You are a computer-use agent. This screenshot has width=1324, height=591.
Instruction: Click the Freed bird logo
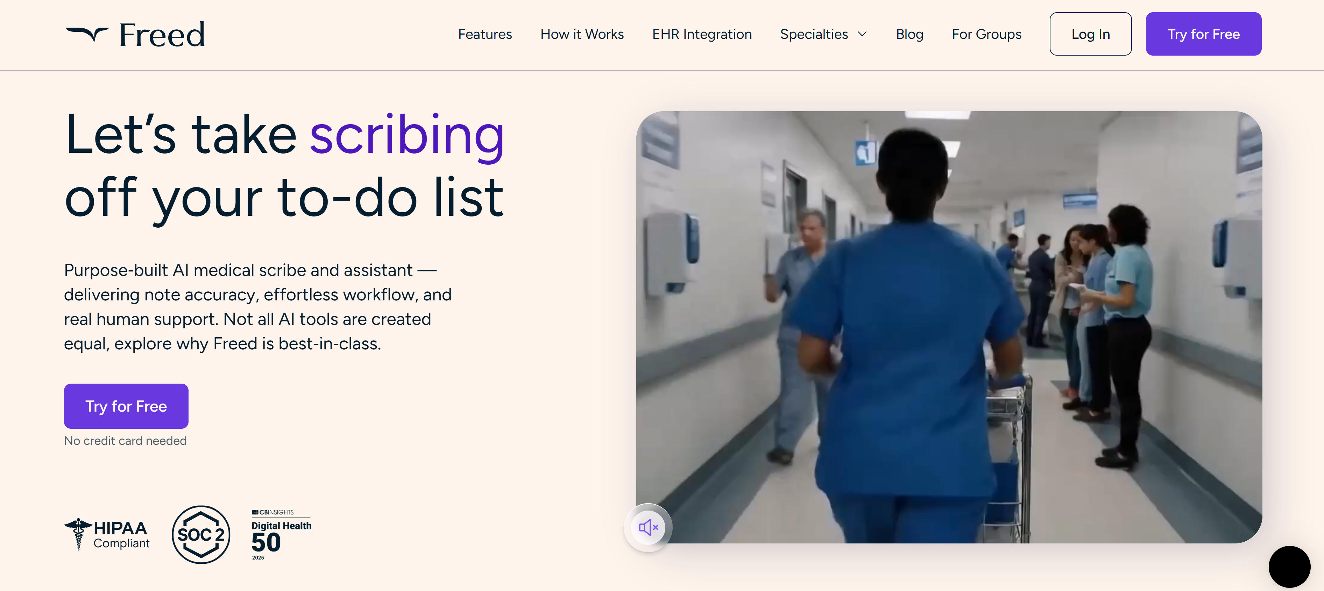pyautogui.click(x=87, y=33)
